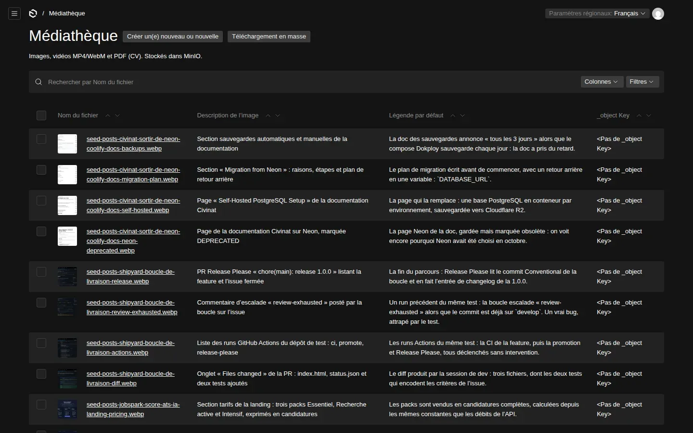Image resolution: width=693 pixels, height=433 pixels.
Task: Click thumbnail of coolify-docs-self-hosted.webp
Action: click(x=67, y=205)
